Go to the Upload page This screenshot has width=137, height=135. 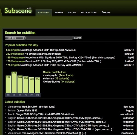[x=72, y=12]
